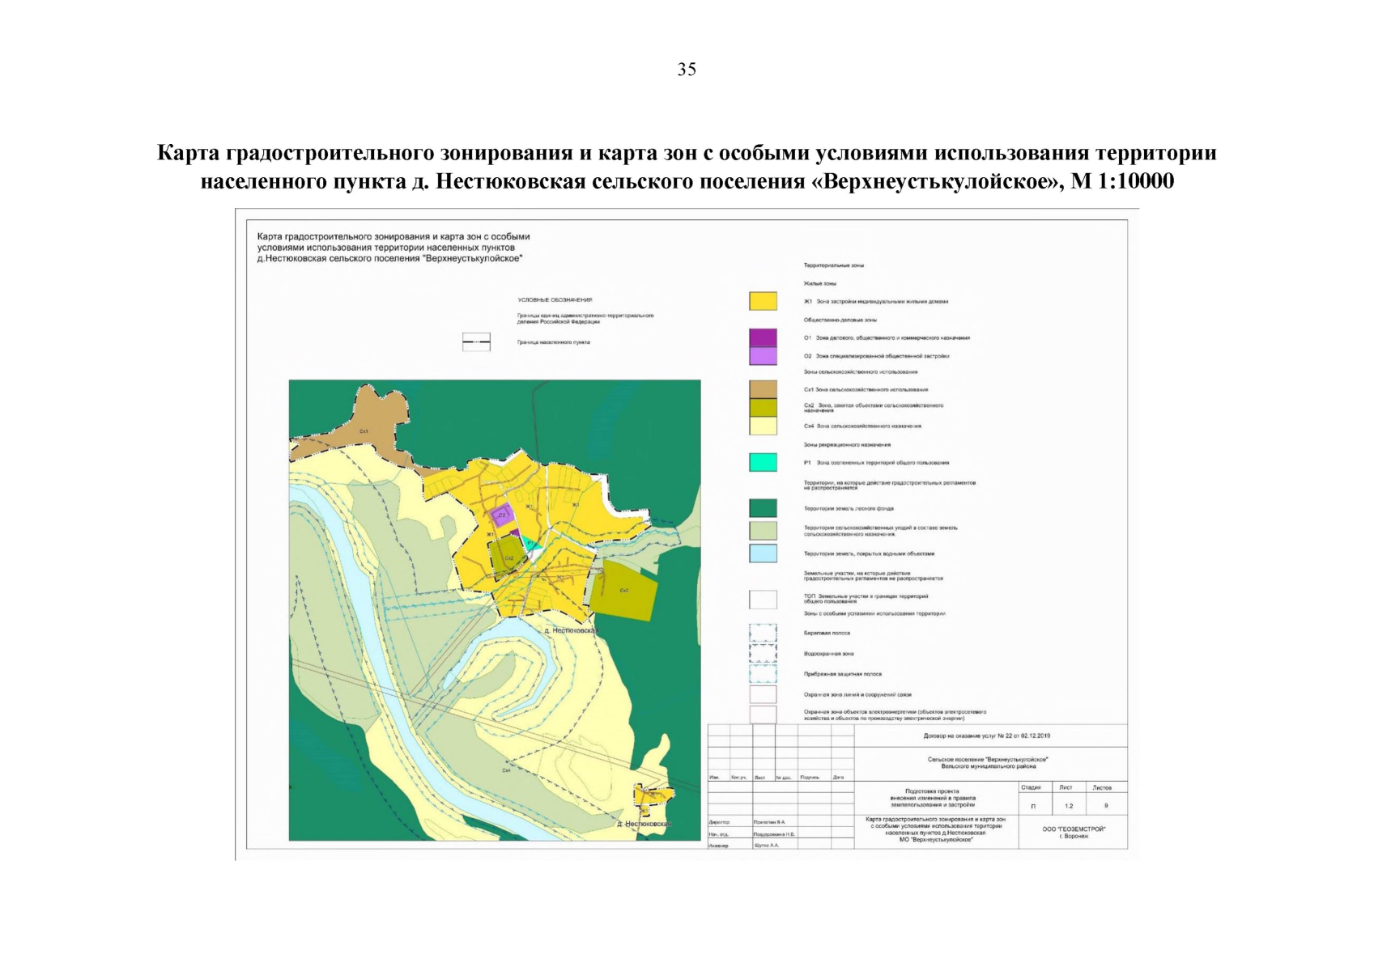Select the Изм. column header
Screen dimensions: 1374x971
tap(714, 777)
